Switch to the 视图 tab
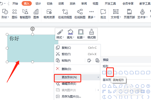 pyautogui.click(x=95, y=4)
